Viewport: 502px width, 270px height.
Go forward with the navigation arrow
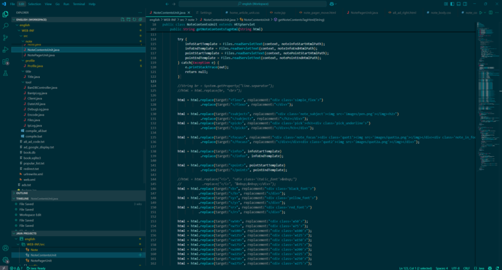174,4
